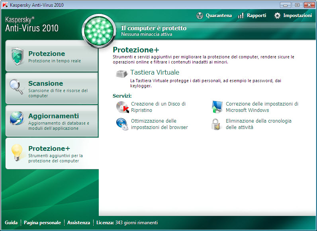The image size is (317, 231).
Task: Click the browser optimization icon
Action: [x=122, y=124]
